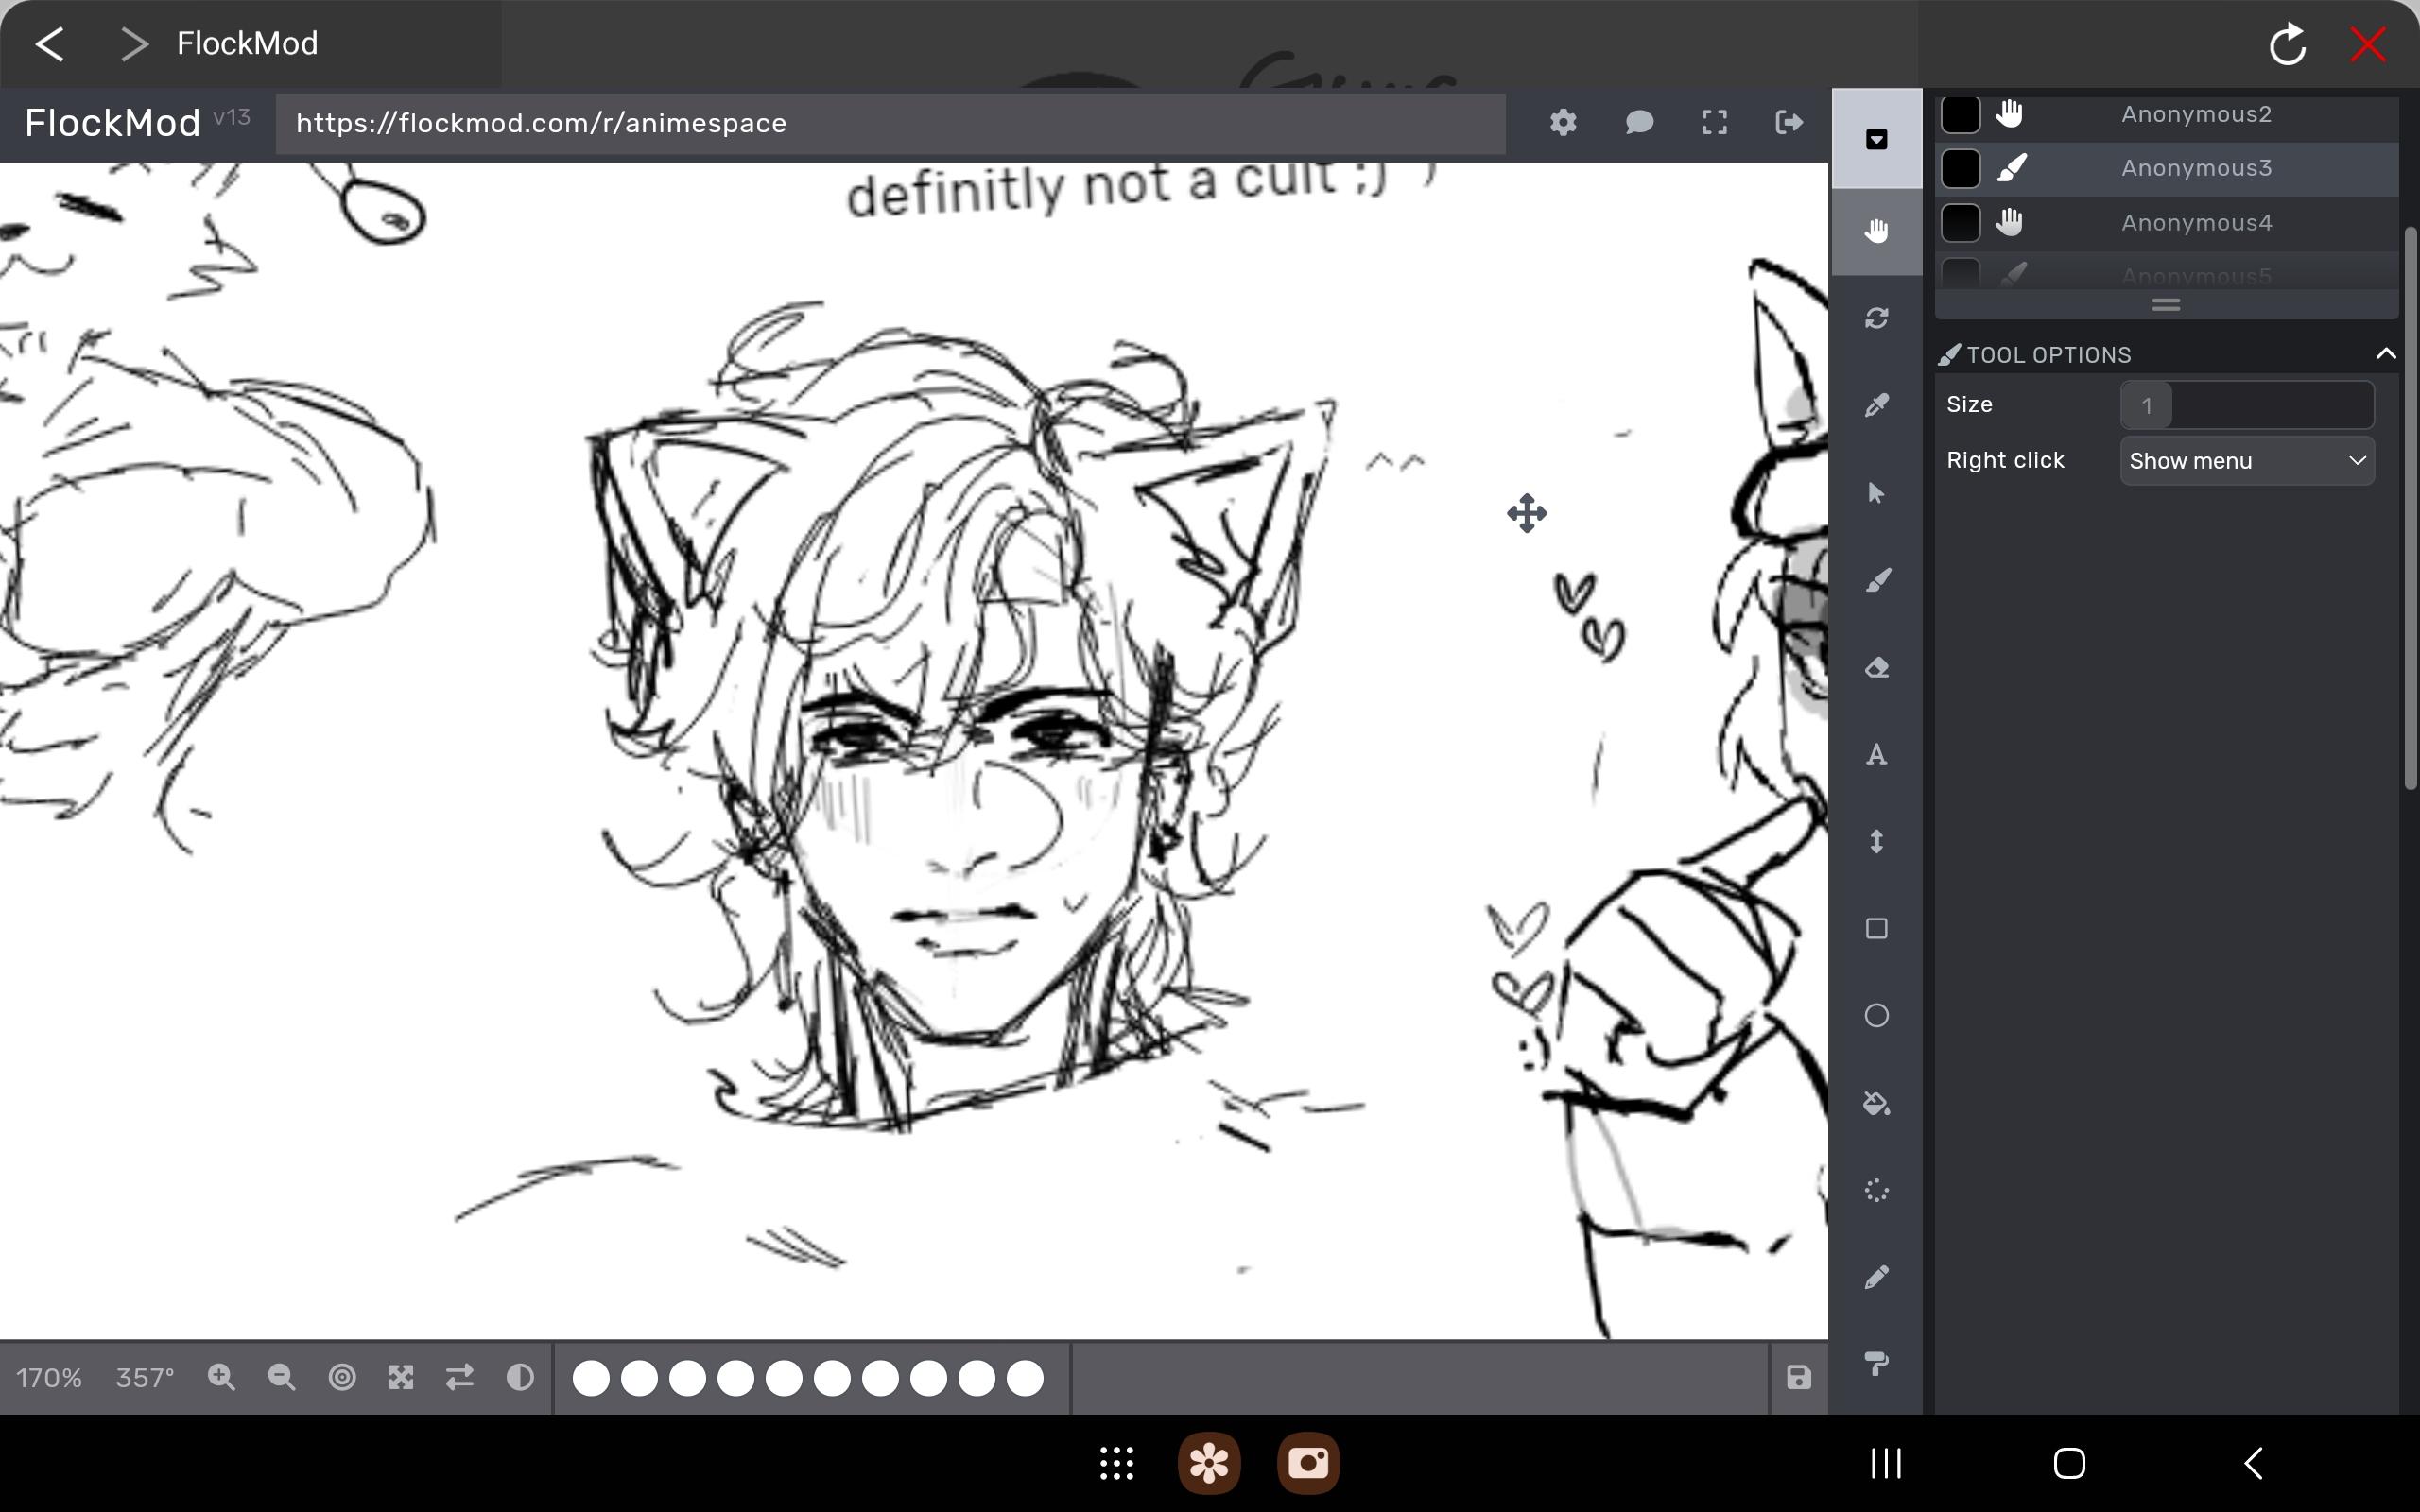Zoom out with magnifier minus icon
Image resolution: width=2420 pixels, height=1512 pixels.
pyautogui.click(x=281, y=1377)
